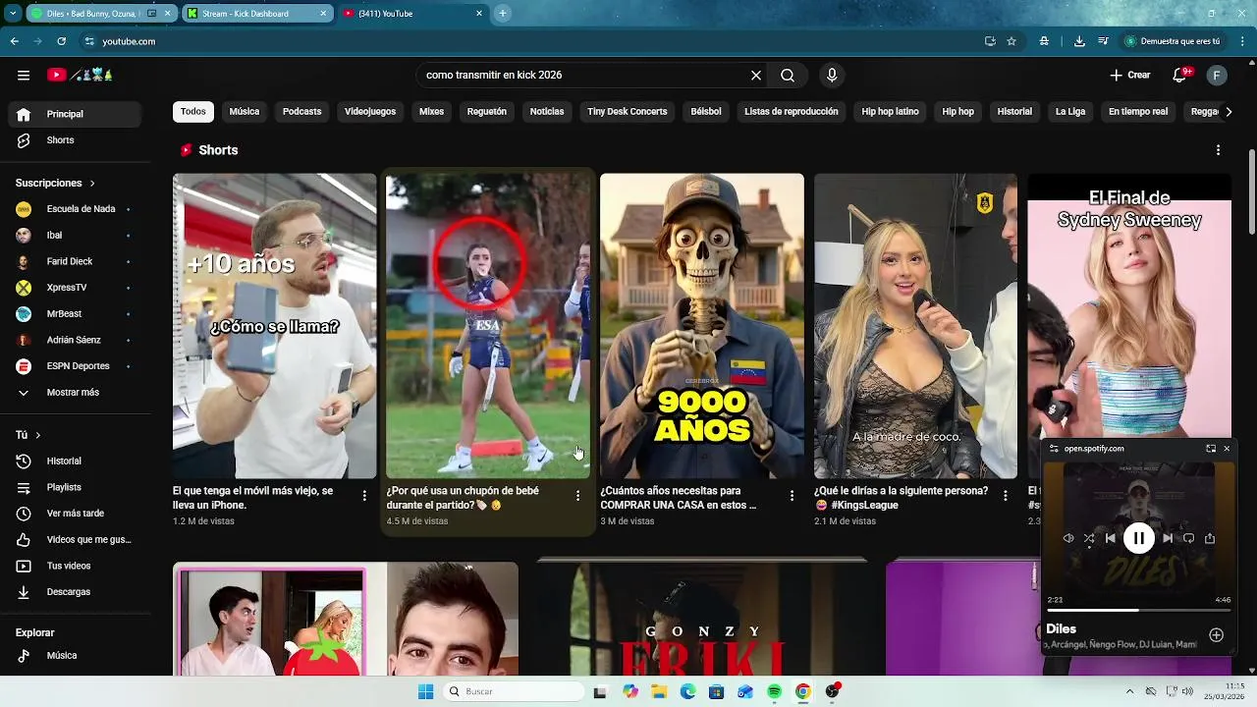Run search with the magnifier button

(788, 75)
